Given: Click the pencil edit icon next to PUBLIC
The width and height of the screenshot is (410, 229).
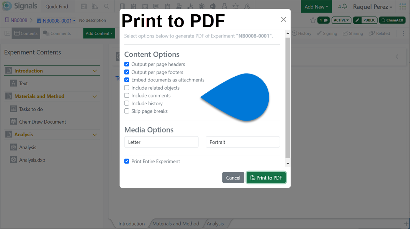Looking at the screenshot, I should pos(357,20).
